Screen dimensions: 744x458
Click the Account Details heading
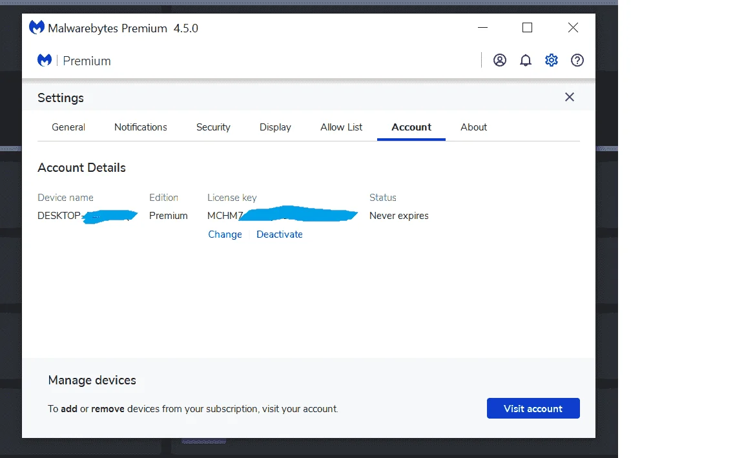click(x=81, y=167)
